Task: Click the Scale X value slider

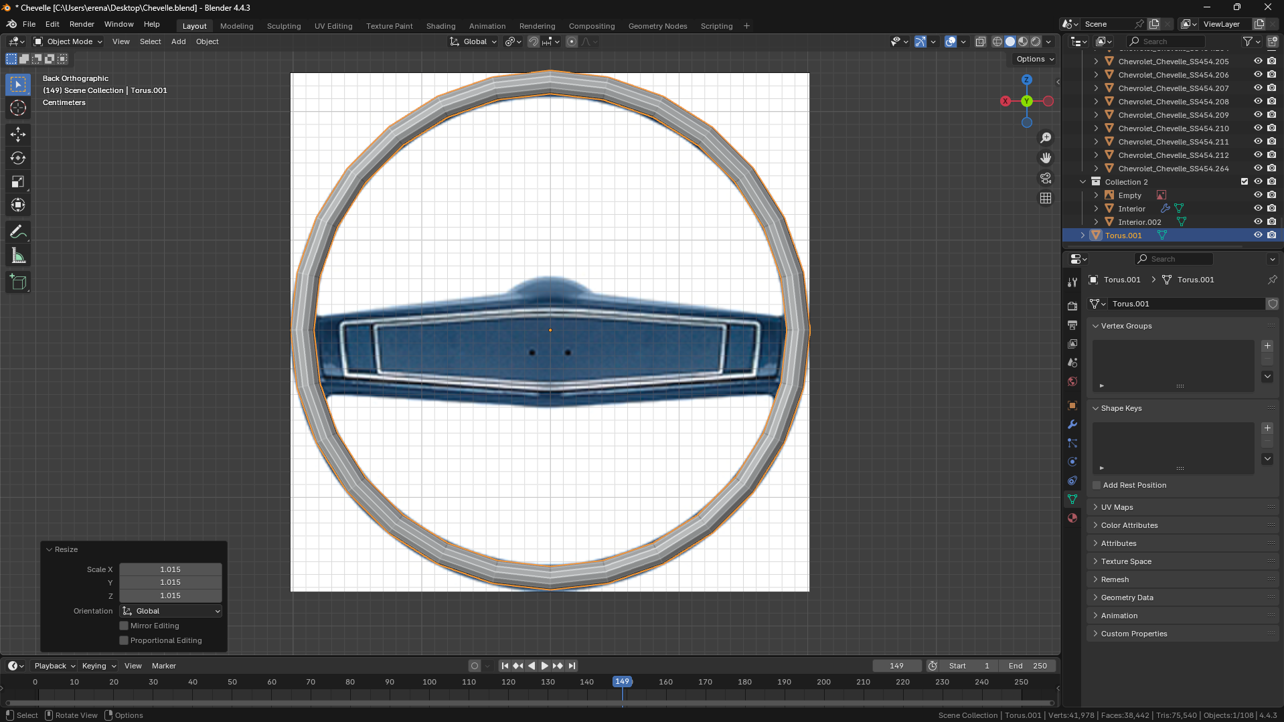Action: coord(171,569)
